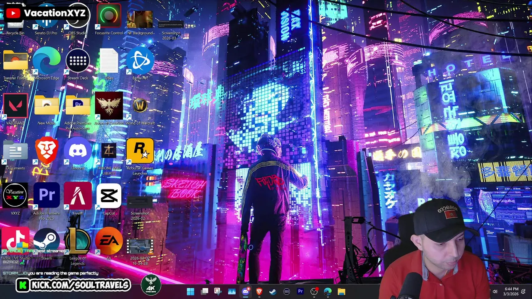Select the titles text document
This screenshot has width=532, height=299.
click(109, 64)
